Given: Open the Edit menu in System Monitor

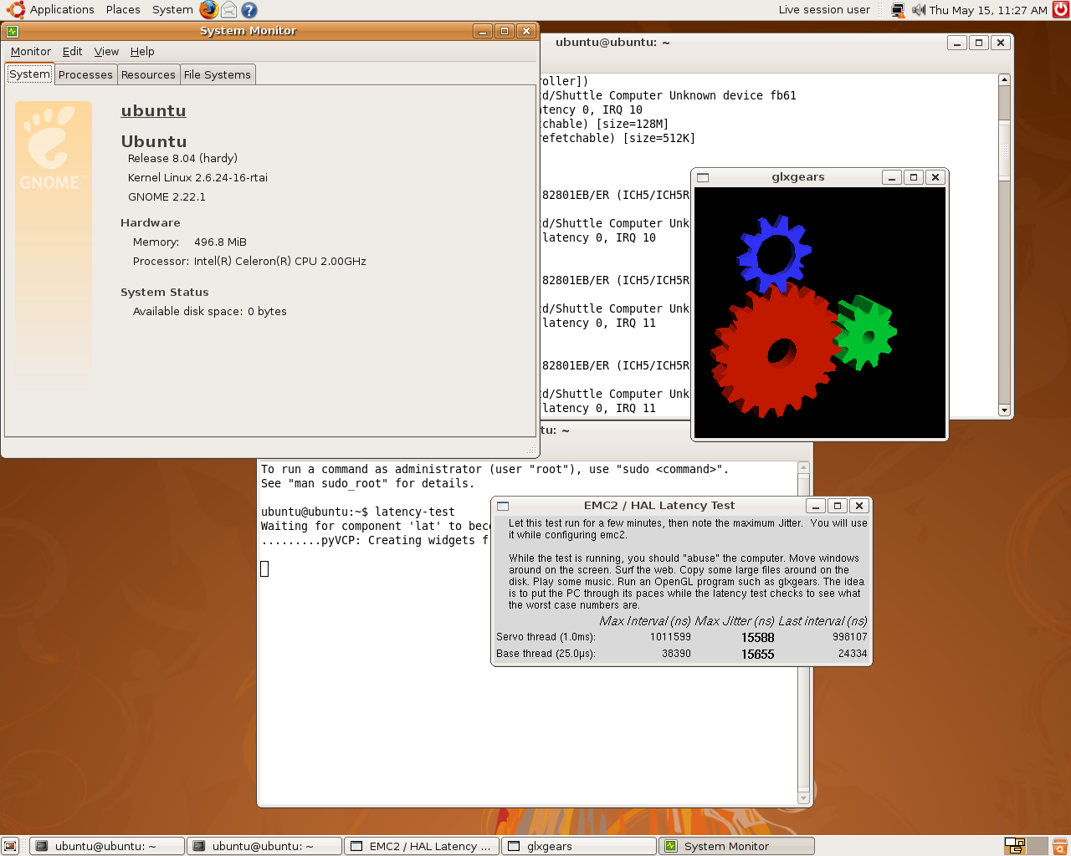Looking at the screenshot, I should click(x=72, y=51).
